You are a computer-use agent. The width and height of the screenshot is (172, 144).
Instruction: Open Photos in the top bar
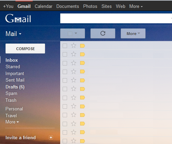click(x=90, y=7)
